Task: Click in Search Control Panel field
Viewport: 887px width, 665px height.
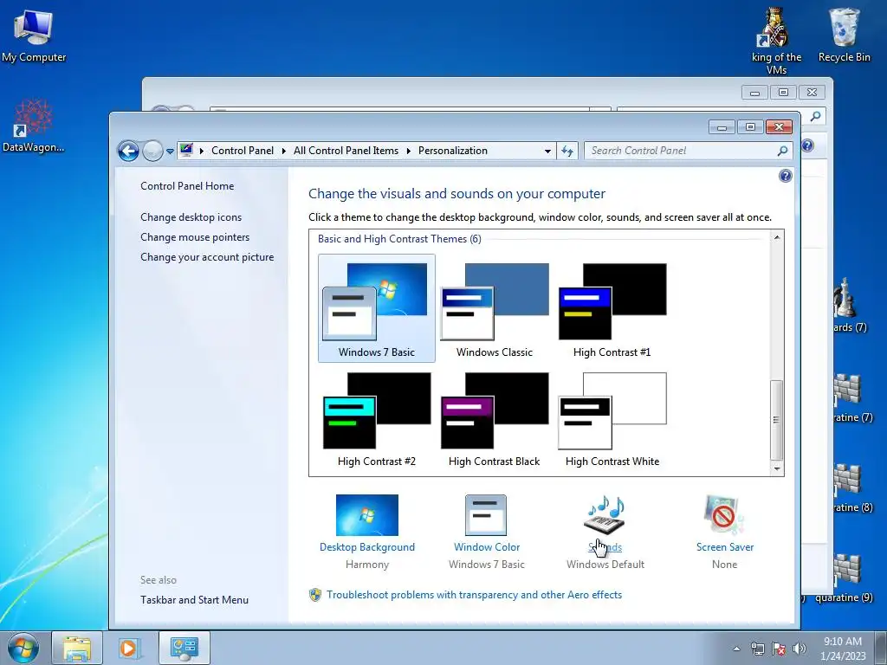Action: click(681, 151)
